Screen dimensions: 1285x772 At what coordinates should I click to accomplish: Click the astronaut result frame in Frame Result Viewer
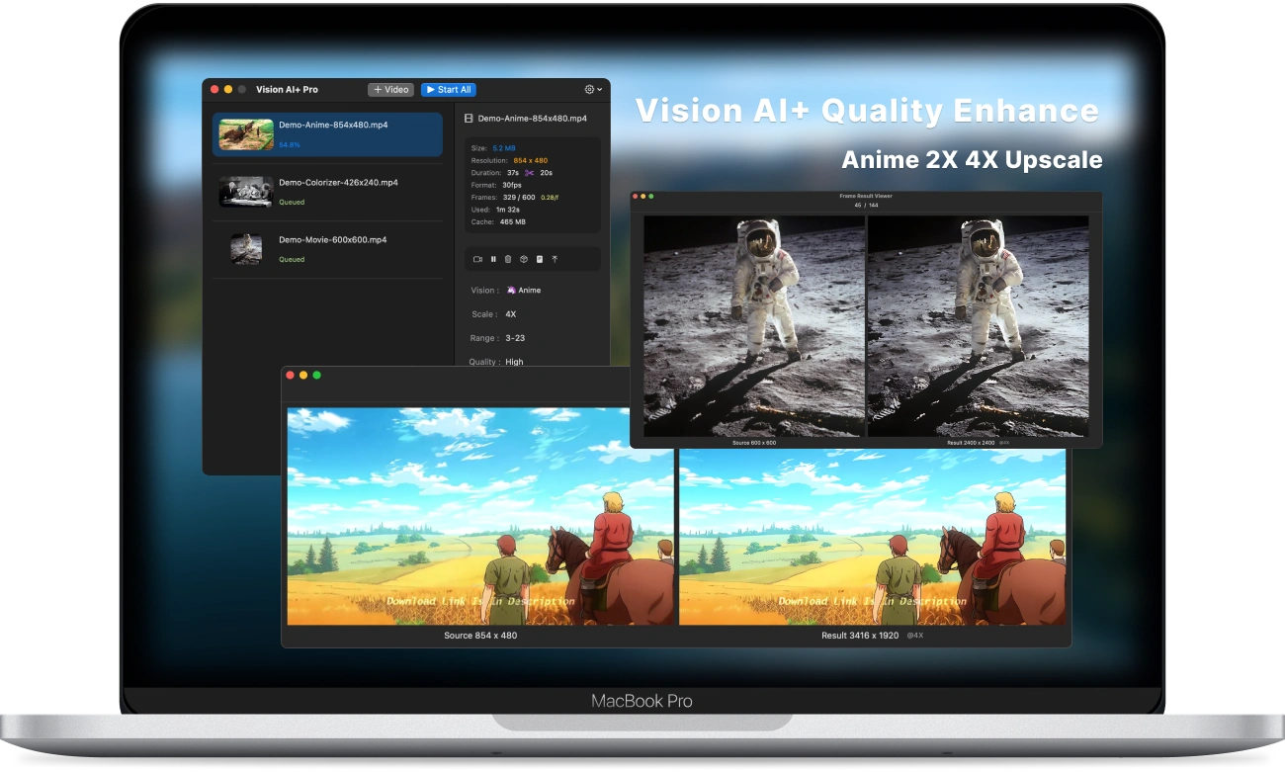coord(979,326)
